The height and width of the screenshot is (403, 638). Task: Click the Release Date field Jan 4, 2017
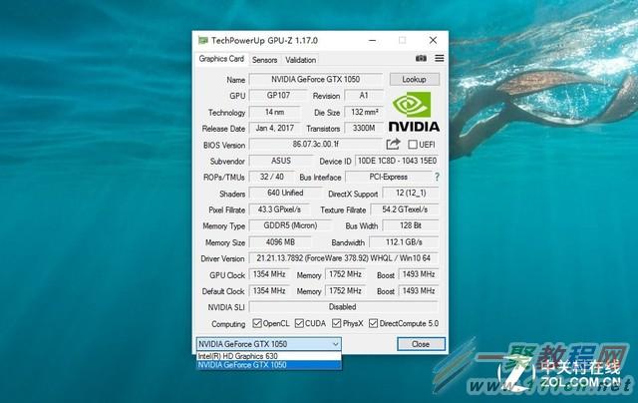(x=275, y=129)
